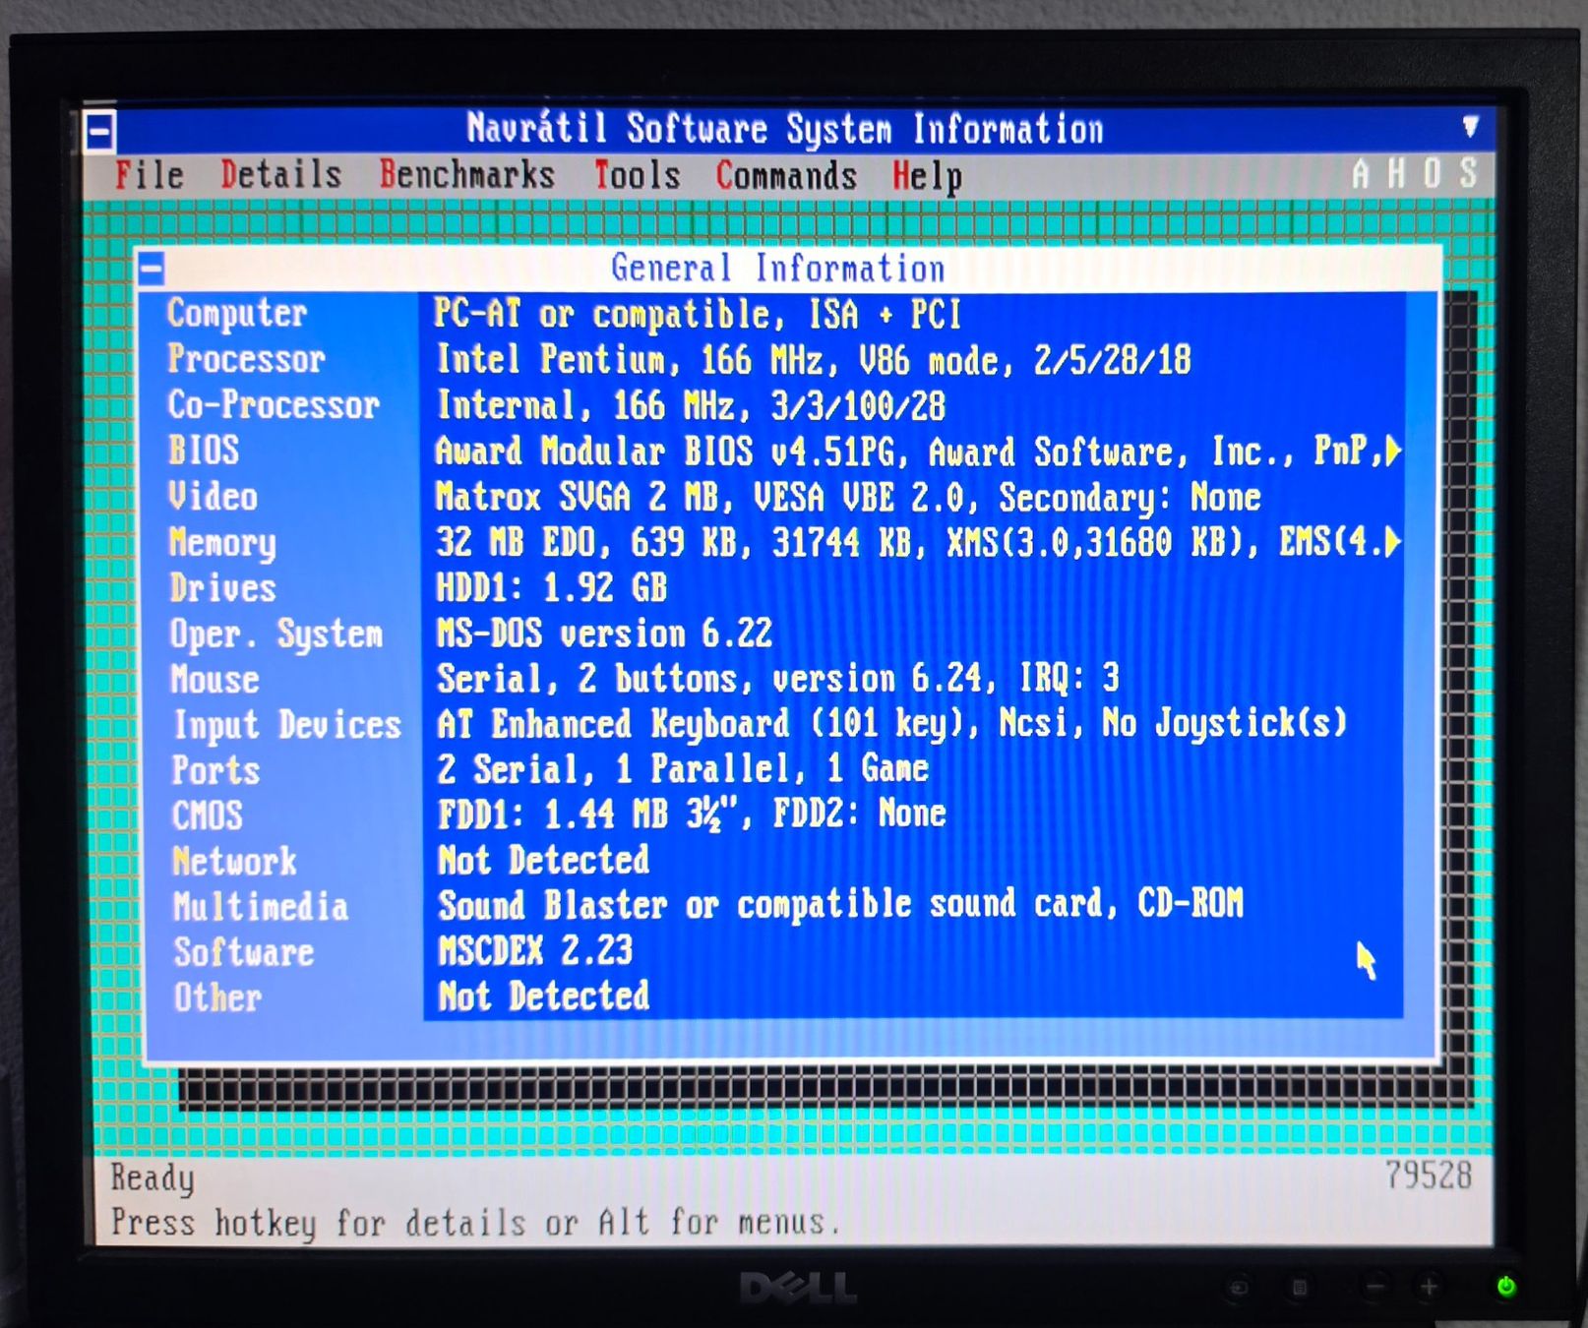This screenshot has width=1588, height=1328.
Task: Click the Network 'Not Detected' value
Action: point(543,860)
